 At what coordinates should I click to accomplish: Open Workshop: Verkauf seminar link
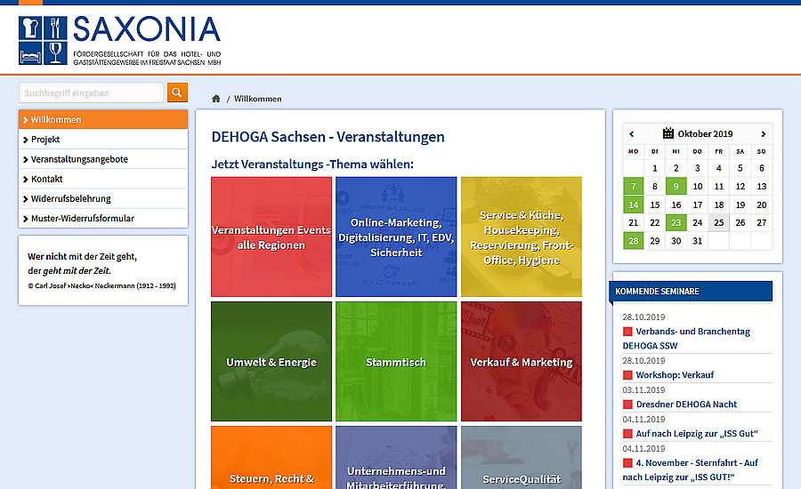coord(675,375)
